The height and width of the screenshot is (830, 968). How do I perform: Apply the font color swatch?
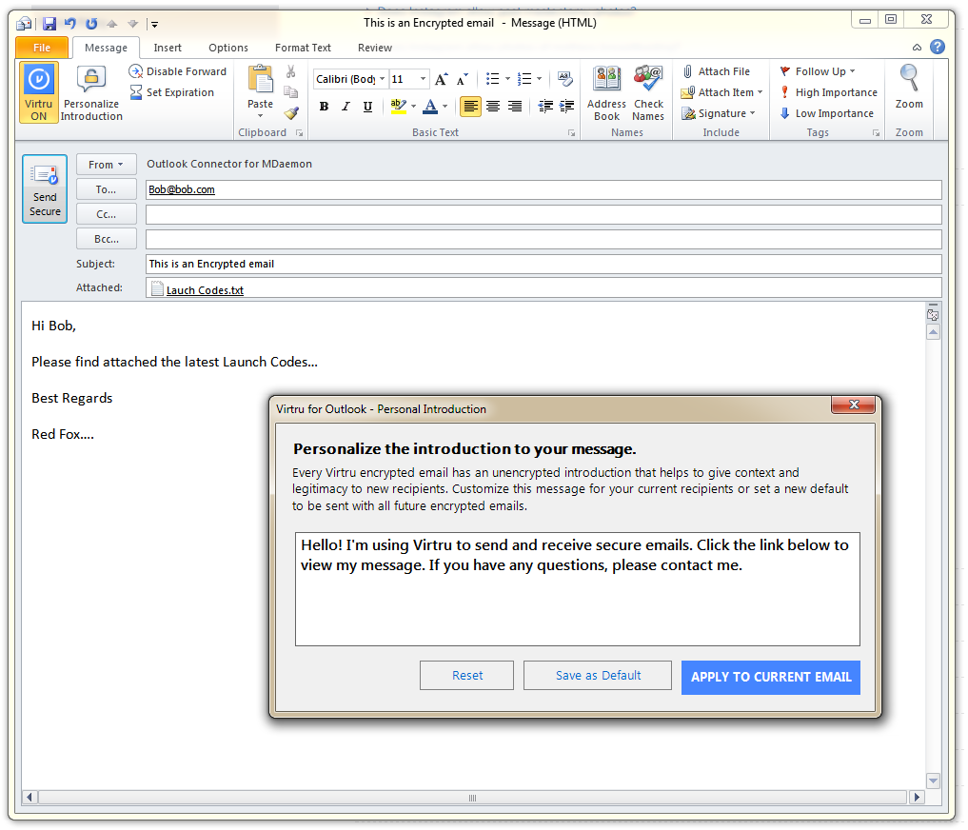click(431, 107)
